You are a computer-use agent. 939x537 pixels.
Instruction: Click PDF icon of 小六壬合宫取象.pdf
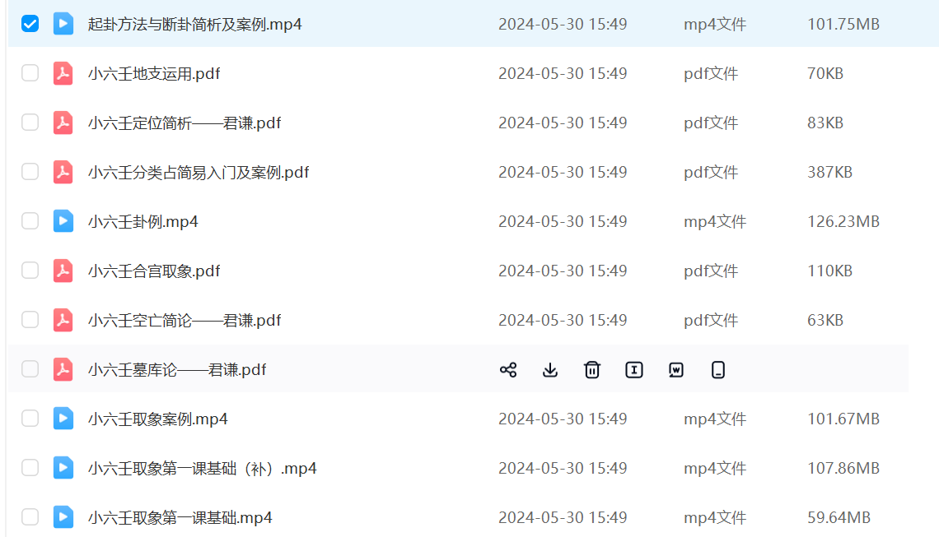click(x=63, y=271)
